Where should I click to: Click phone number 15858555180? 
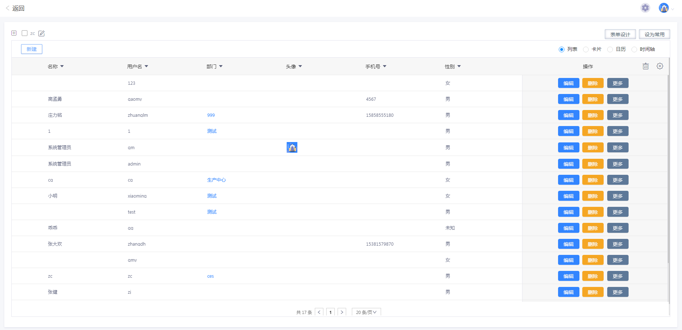[x=380, y=115]
